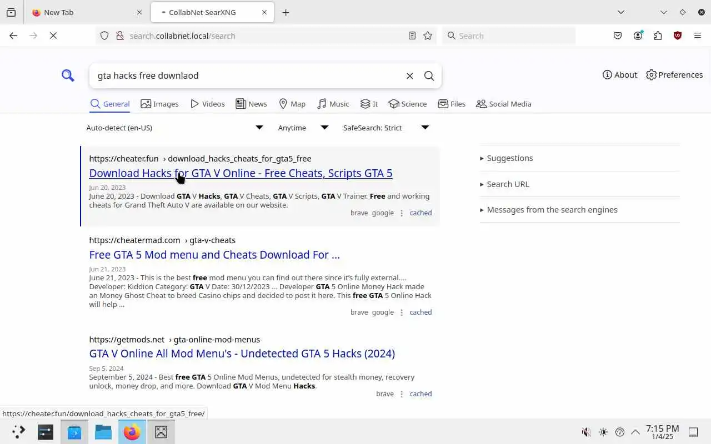711x444 pixels.
Task: Open the Auto-detect (en-US) language dropdown
Action: [x=174, y=128]
